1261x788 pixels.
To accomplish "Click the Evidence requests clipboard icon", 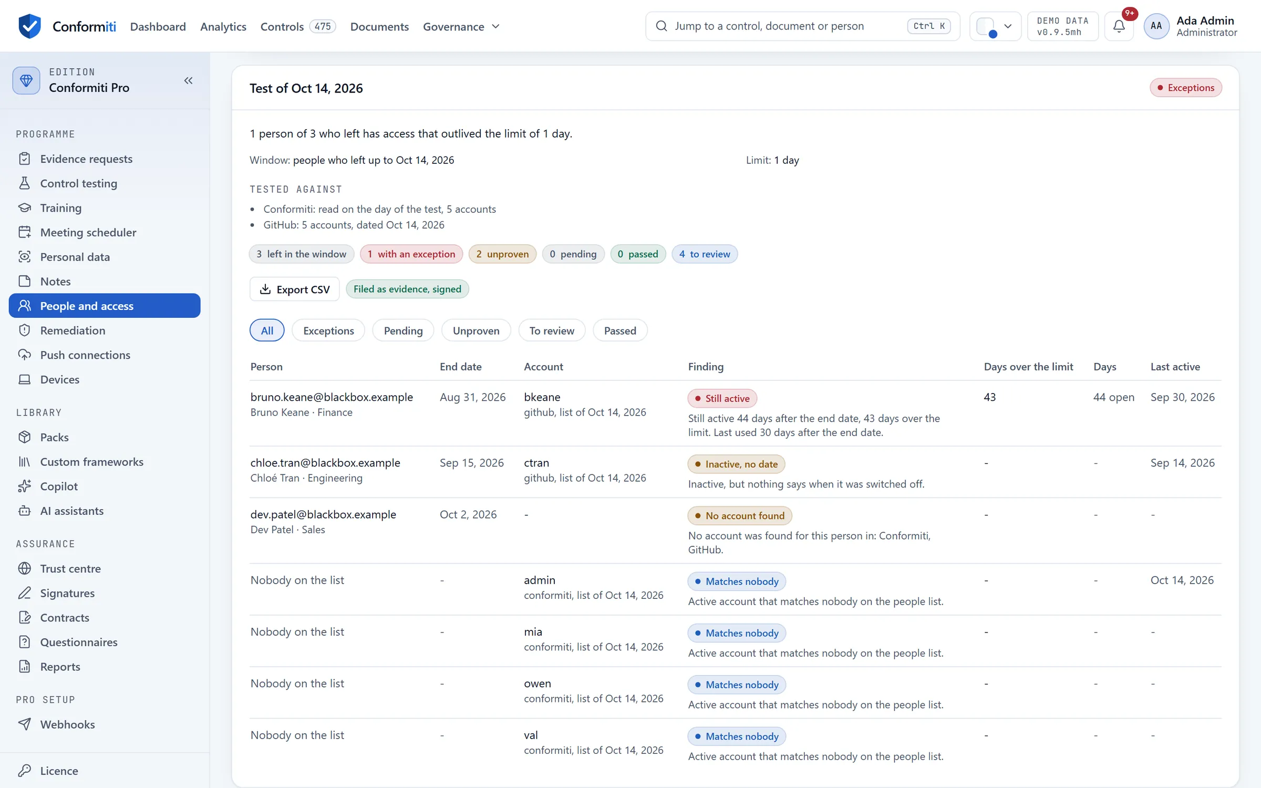I will [x=25, y=159].
